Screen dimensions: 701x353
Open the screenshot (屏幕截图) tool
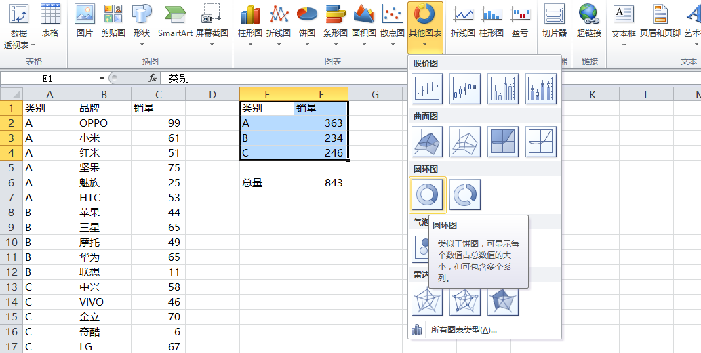(212, 26)
